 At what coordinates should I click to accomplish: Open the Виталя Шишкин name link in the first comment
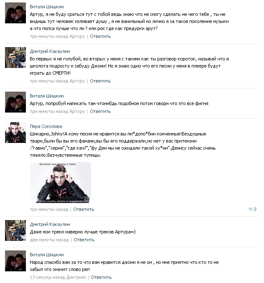(47, 7)
